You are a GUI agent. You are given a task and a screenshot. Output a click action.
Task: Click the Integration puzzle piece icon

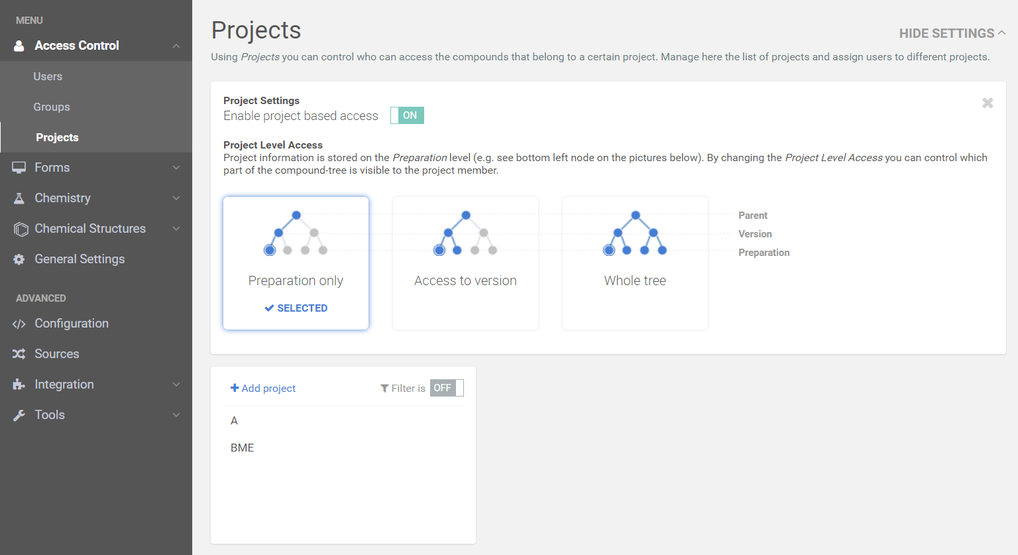coord(19,385)
